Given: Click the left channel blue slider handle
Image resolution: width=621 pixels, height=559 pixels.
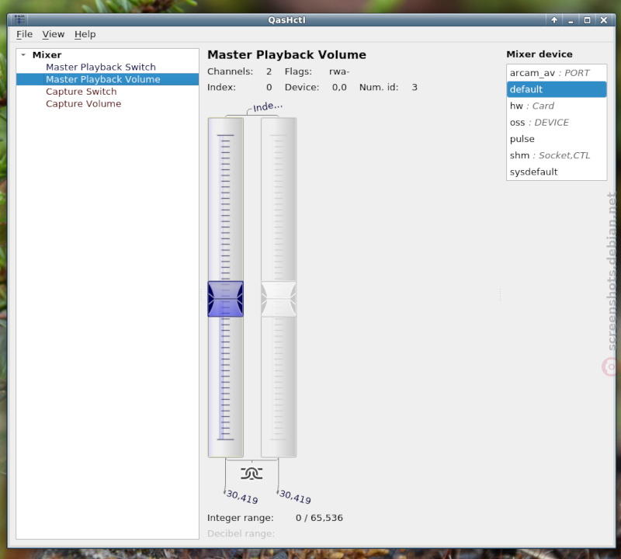Looking at the screenshot, I should click(225, 299).
